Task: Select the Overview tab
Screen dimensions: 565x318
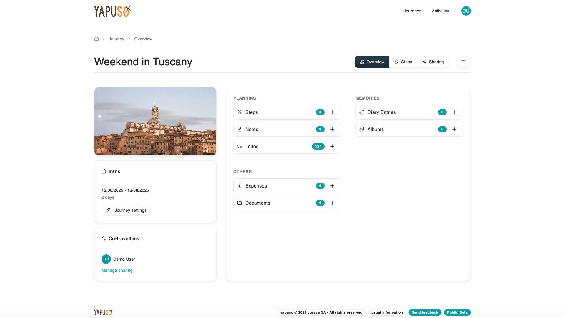Action: pyautogui.click(x=372, y=62)
